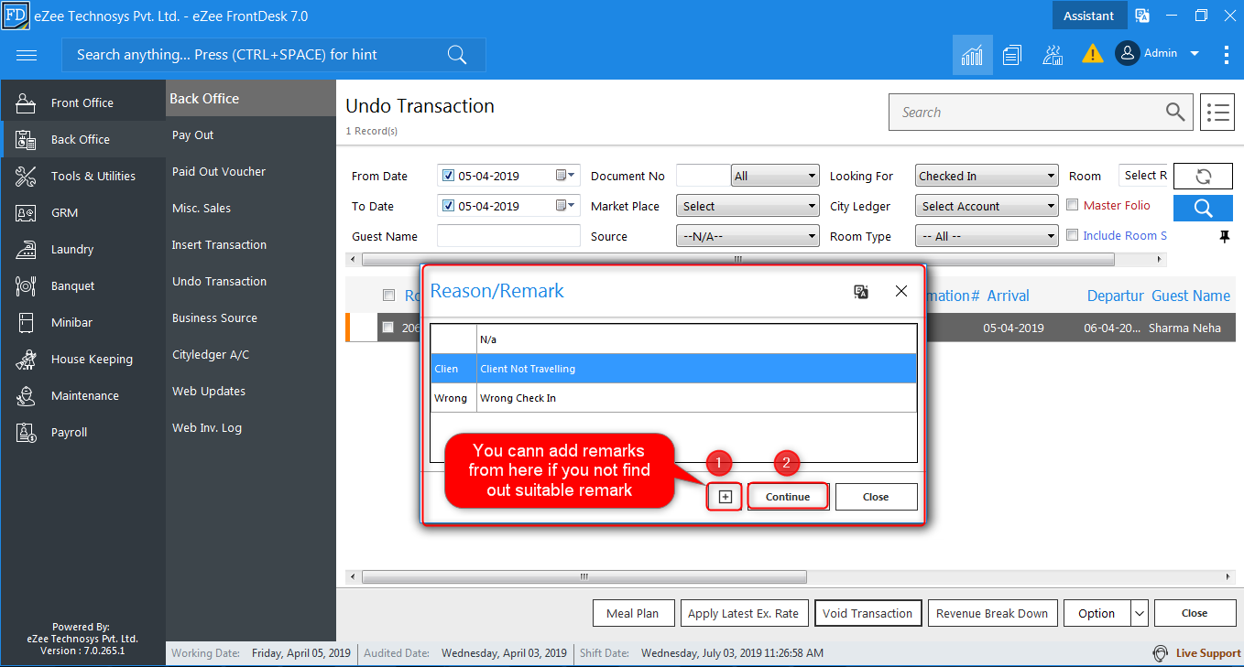The width and height of the screenshot is (1244, 667).
Task: Click the Guest Name input field
Action: click(508, 236)
